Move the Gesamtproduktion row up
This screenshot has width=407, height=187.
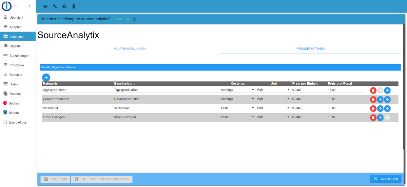pyautogui.click(x=380, y=99)
